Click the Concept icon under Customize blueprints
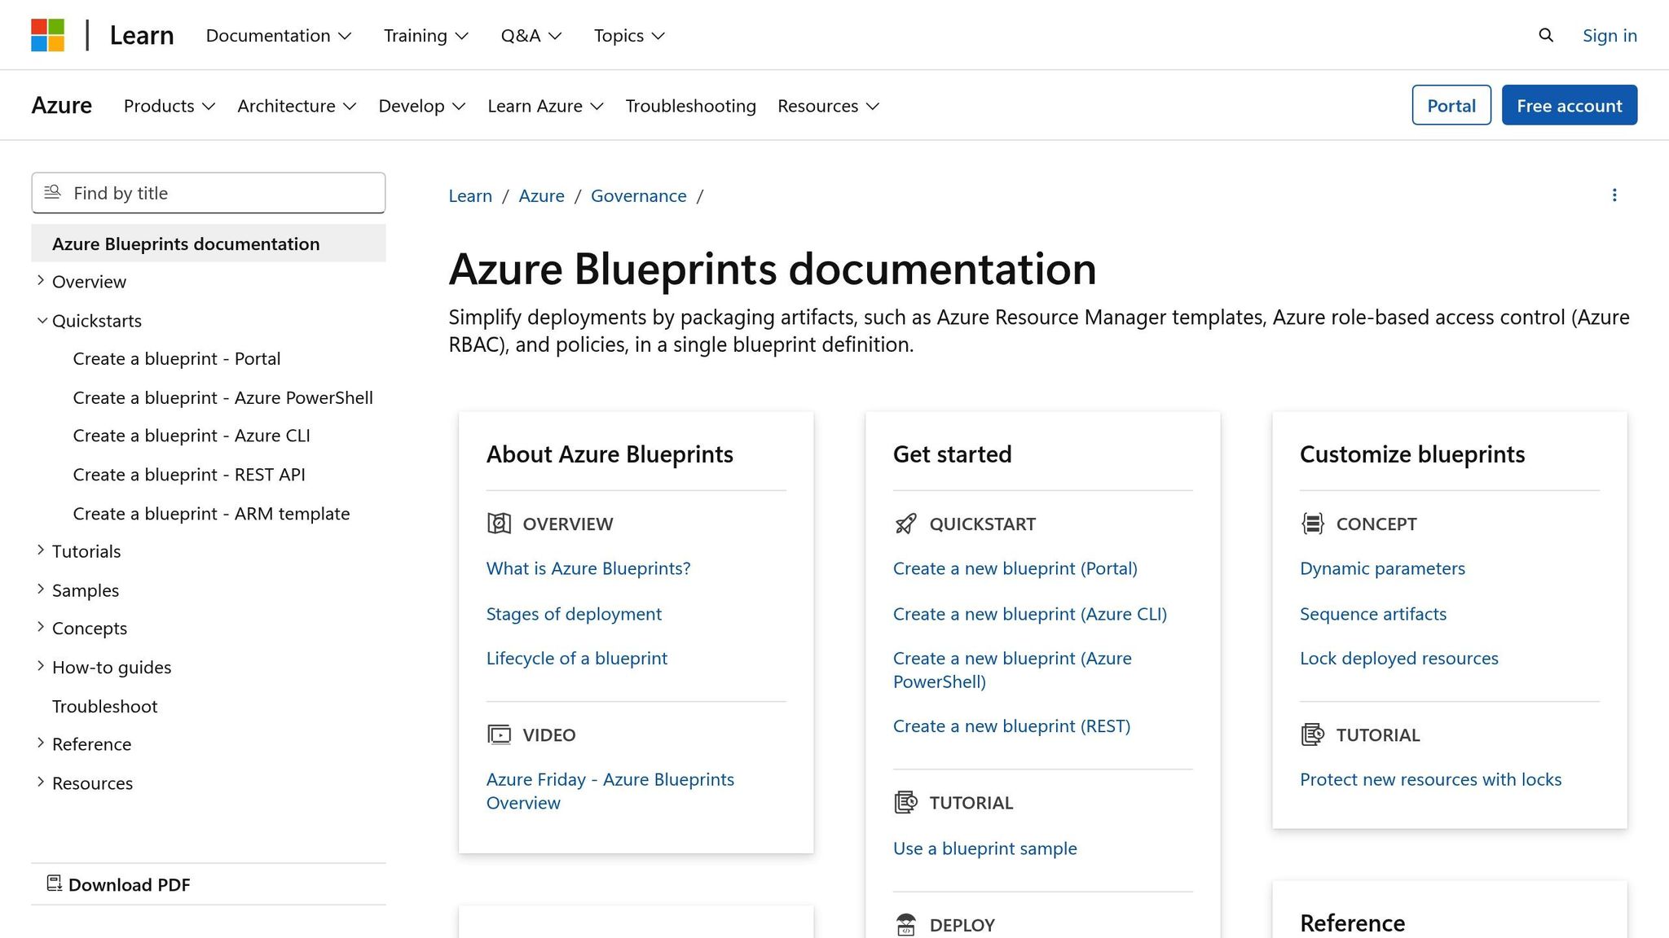This screenshot has height=938, width=1669. point(1312,524)
